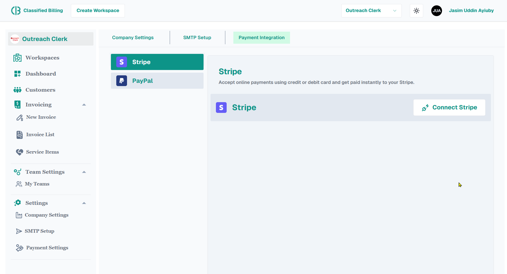Image resolution: width=507 pixels, height=274 pixels.
Task: Click the Company Settings chart icon
Action: (19, 215)
